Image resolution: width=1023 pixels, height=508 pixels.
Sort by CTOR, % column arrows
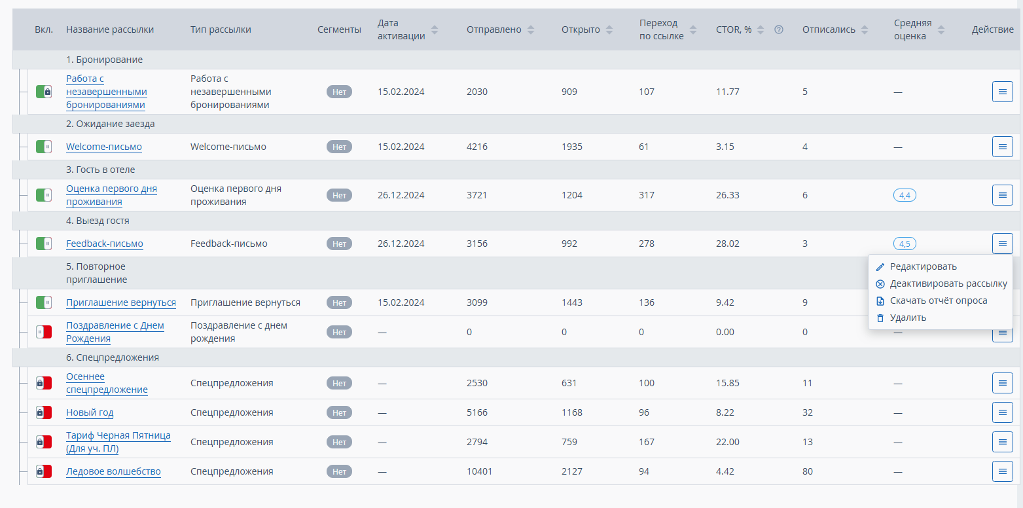point(761,29)
